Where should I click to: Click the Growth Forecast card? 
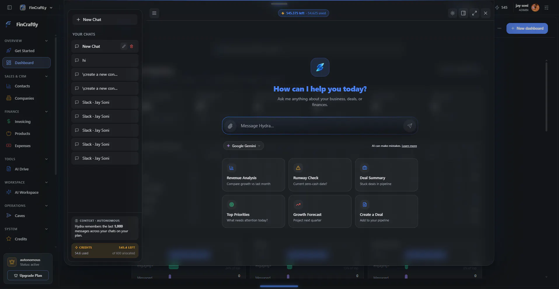click(x=320, y=211)
